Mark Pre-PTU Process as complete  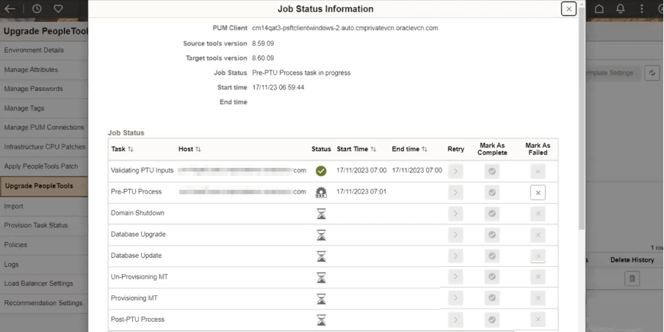point(492,192)
